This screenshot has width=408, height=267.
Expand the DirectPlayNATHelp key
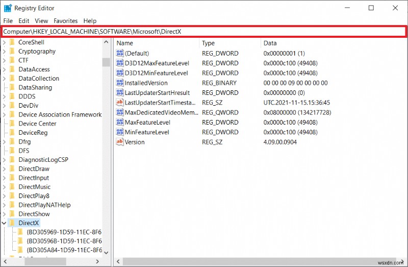pyautogui.click(x=4, y=205)
